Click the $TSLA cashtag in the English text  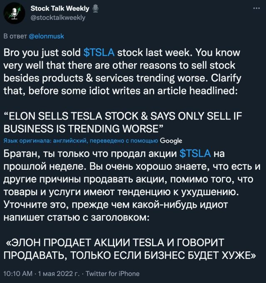point(99,52)
